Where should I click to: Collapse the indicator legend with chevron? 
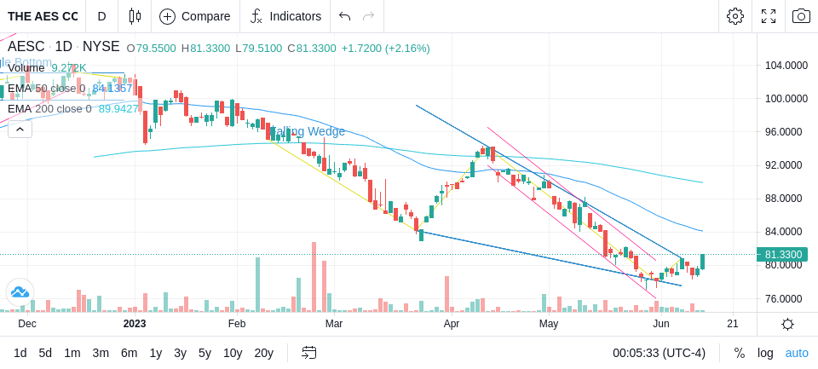click(20, 129)
